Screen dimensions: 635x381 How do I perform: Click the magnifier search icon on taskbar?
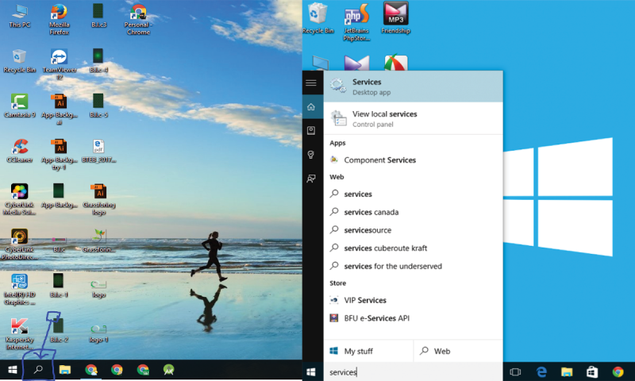click(x=38, y=370)
